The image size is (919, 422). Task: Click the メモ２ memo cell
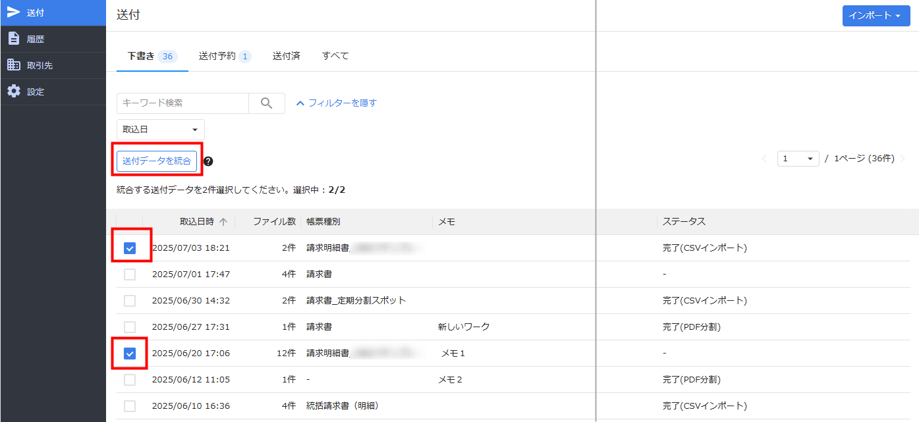(451, 380)
